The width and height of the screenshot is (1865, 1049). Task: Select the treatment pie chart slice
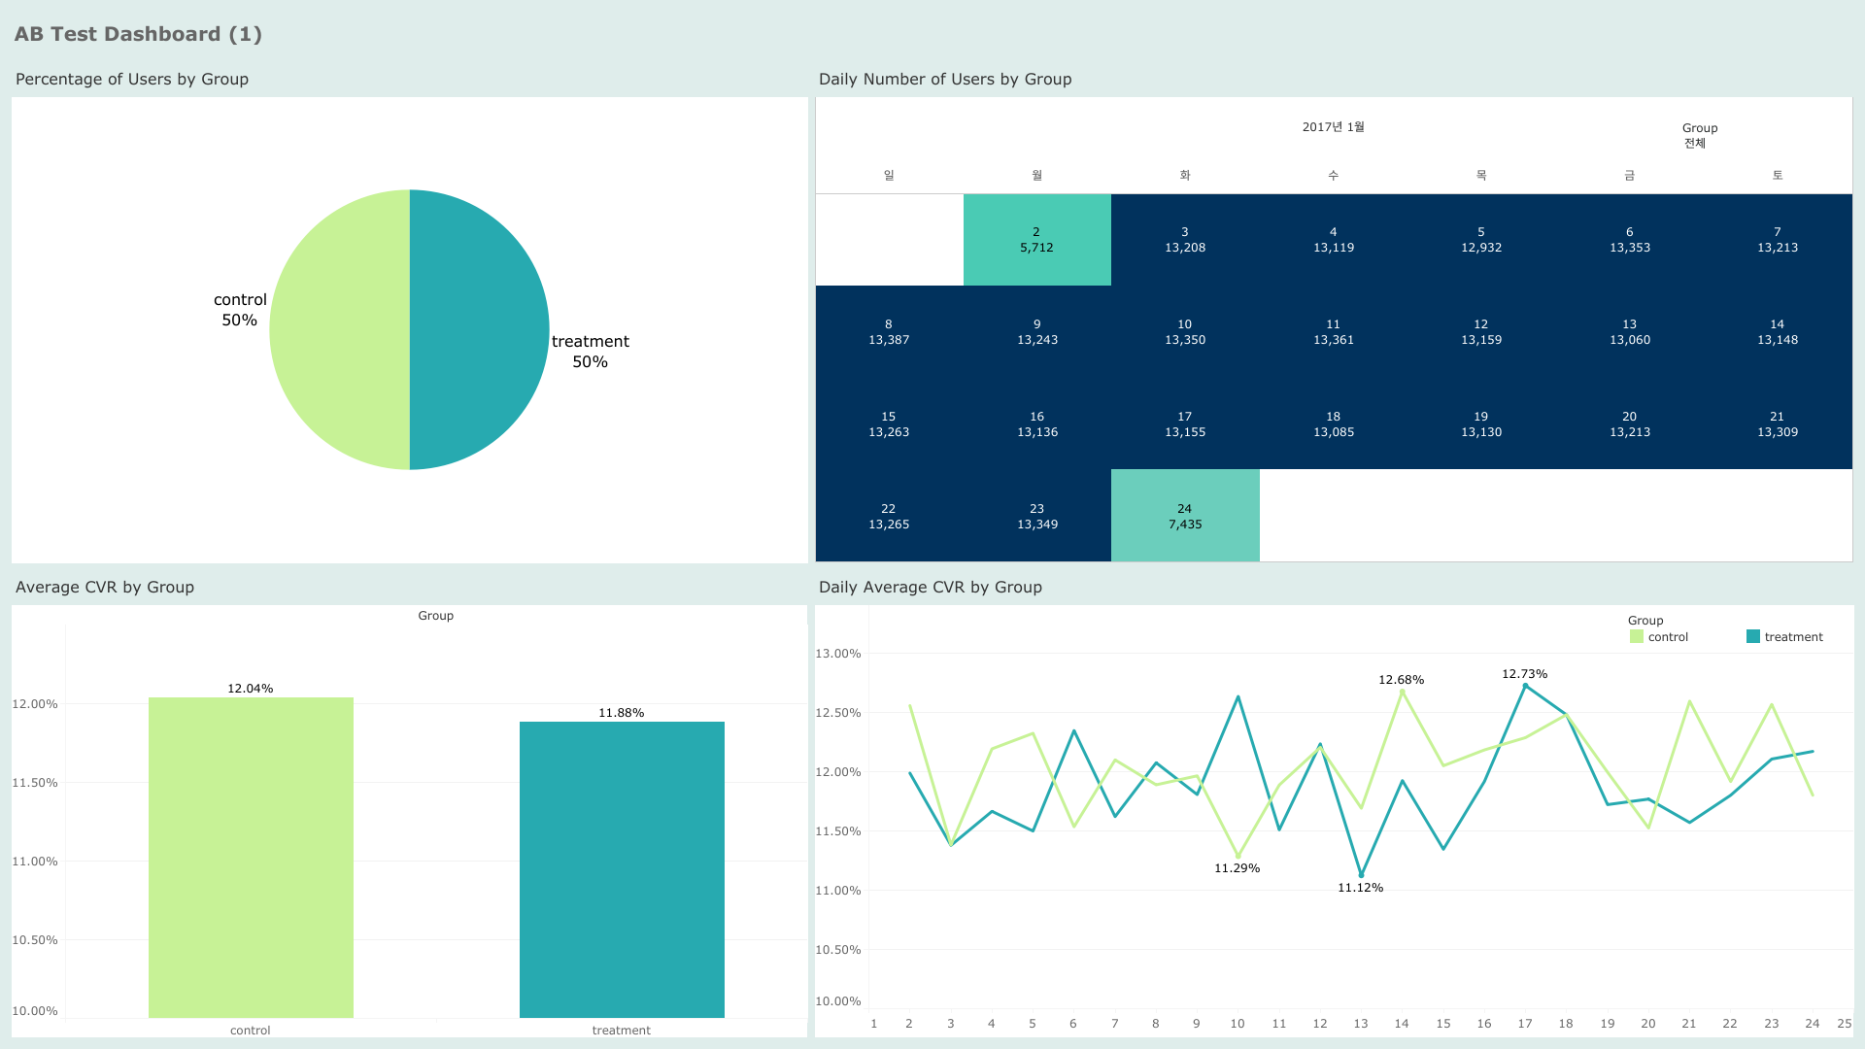479,330
